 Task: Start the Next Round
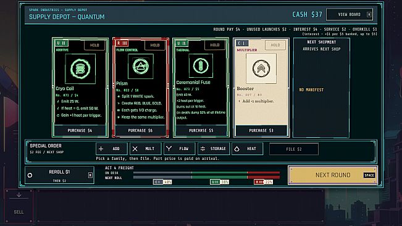[x=333, y=175]
